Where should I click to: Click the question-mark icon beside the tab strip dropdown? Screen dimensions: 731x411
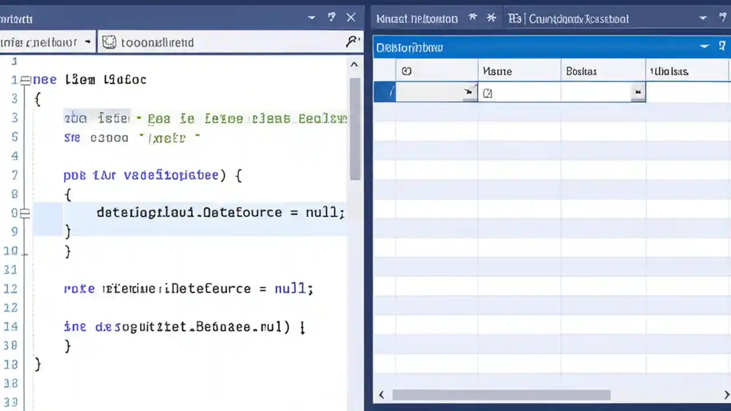tap(722, 18)
